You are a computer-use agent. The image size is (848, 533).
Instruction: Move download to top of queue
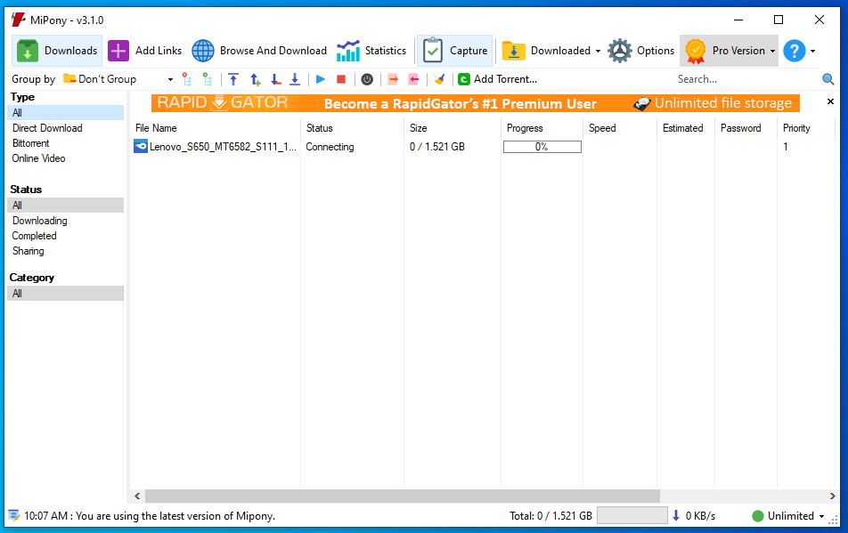[x=233, y=79]
